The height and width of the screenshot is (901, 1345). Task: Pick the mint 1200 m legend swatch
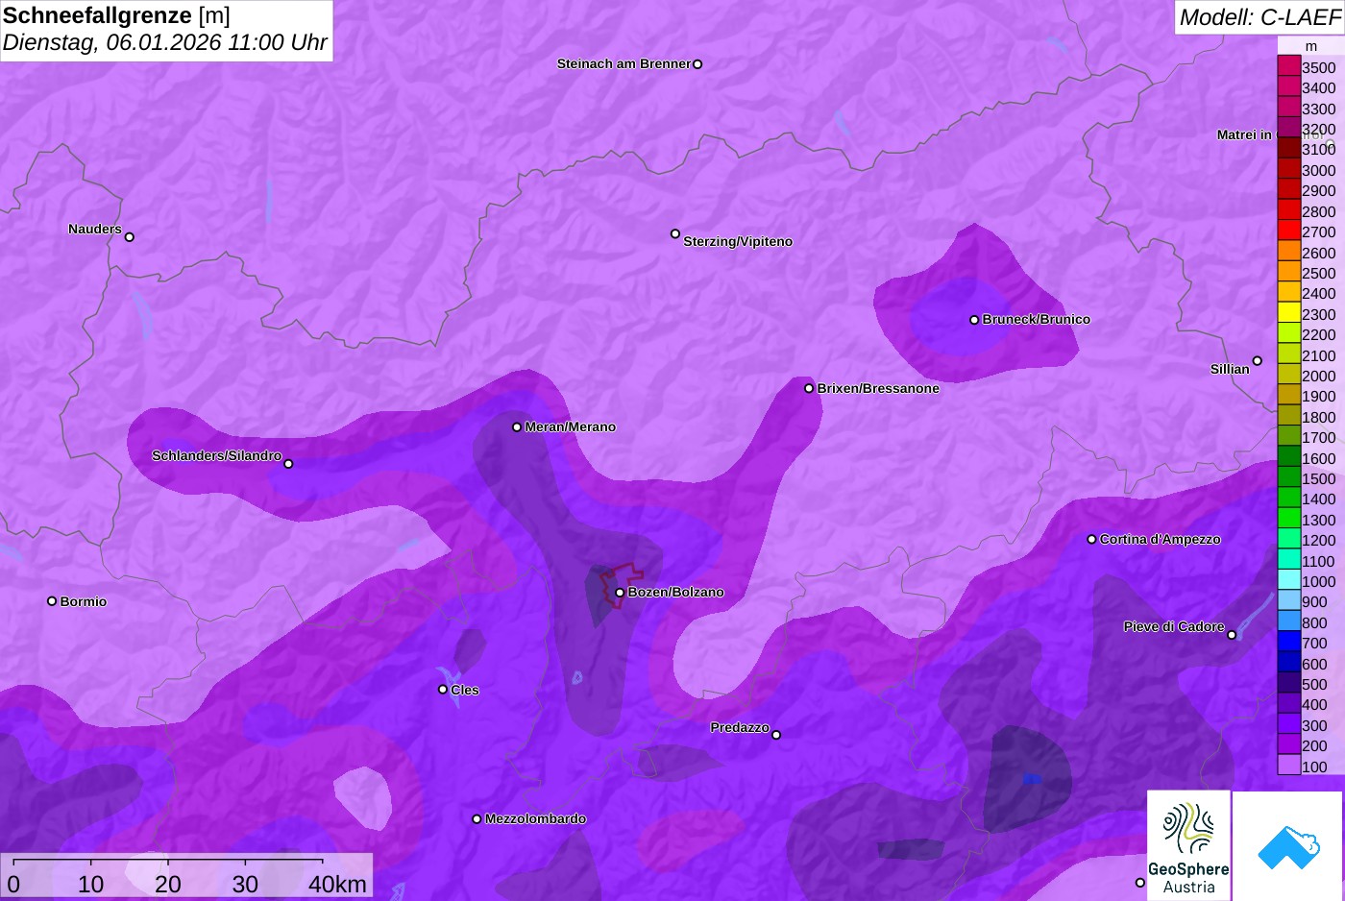pos(1289,539)
